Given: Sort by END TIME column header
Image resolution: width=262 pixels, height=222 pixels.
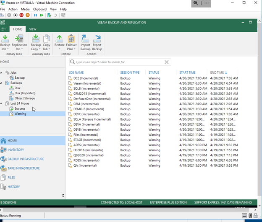Looking at the screenshot, I should pyautogui.click(x=217, y=72).
